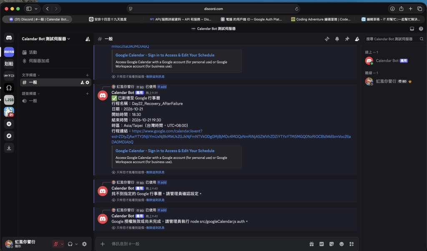This screenshot has height=251, width=427.
Task: Send a gift icon in message box
Action: point(311,244)
